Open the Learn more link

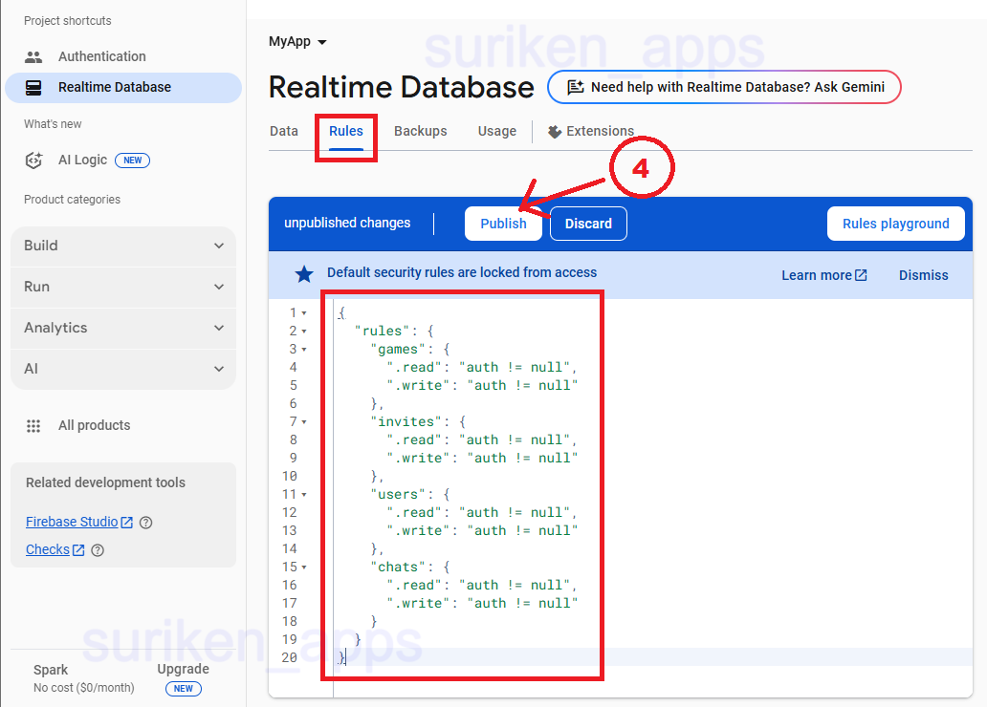pos(823,275)
